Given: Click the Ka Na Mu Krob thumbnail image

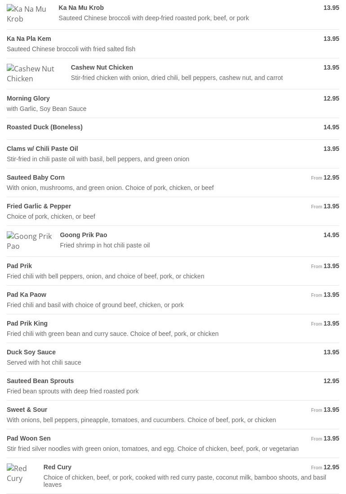Looking at the screenshot, I should click(x=27, y=14).
